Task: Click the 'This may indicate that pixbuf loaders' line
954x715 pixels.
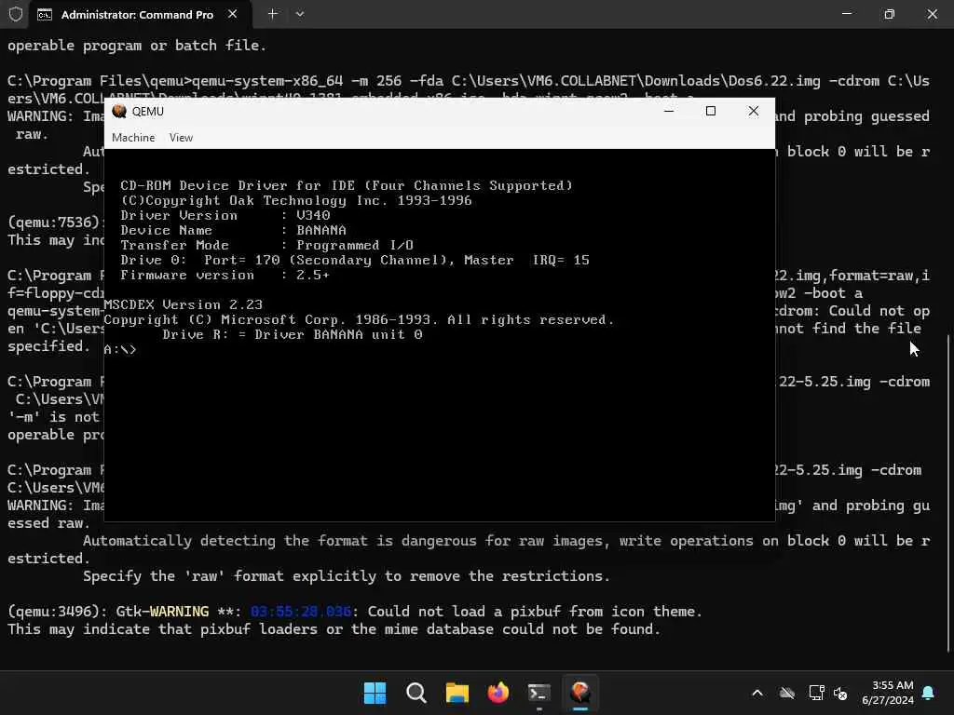Action: pos(334,629)
